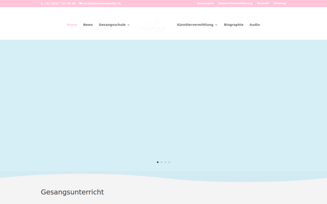Select the fourth slider dot
The height and width of the screenshot is (204, 327).
click(x=169, y=162)
